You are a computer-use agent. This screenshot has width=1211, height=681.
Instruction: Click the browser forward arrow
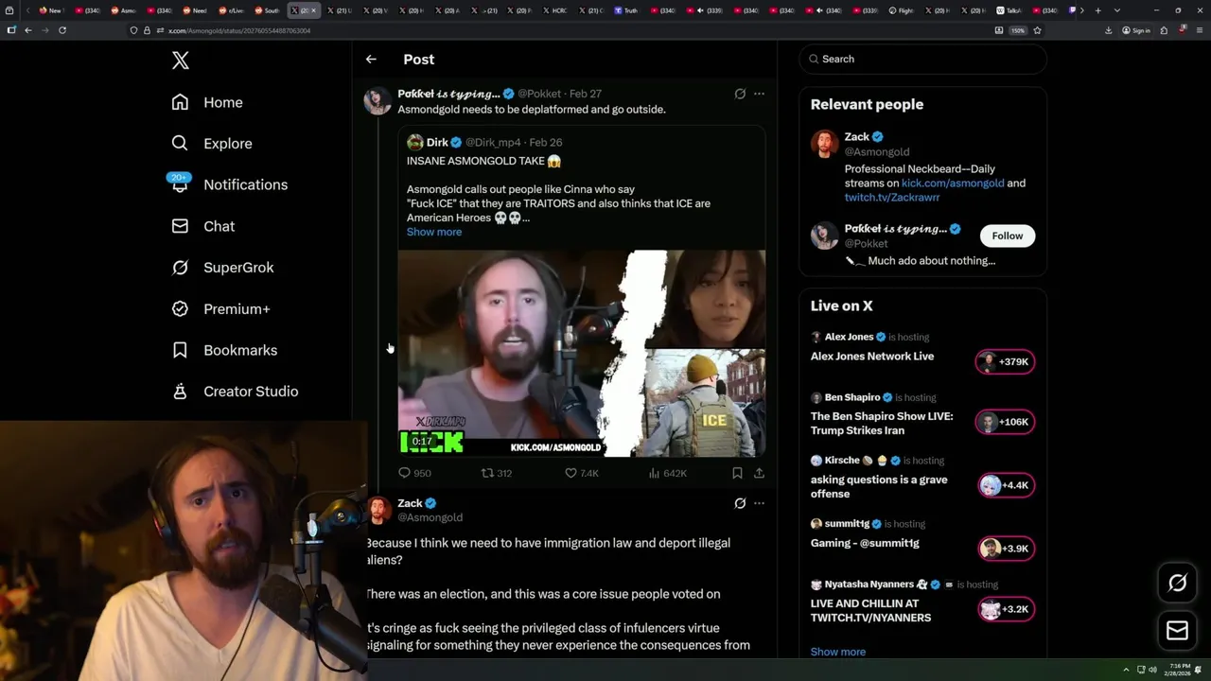pos(44,30)
